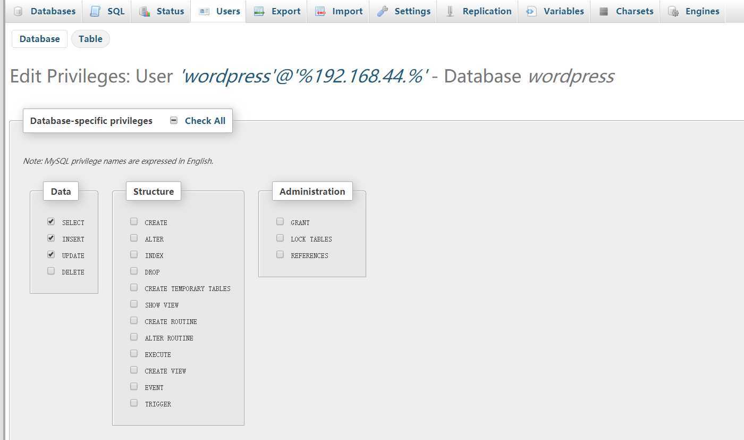The height and width of the screenshot is (440, 744).
Task: Click the Import tab icon
Action: click(x=320, y=11)
